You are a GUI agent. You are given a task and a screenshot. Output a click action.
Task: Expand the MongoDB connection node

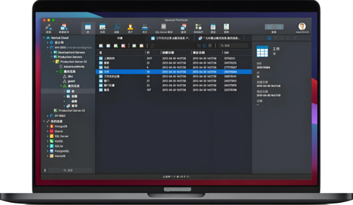(x=47, y=126)
